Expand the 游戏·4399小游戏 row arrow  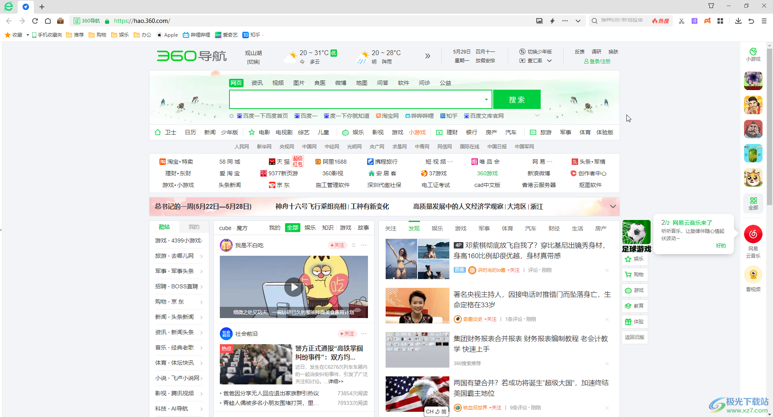[201, 241]
